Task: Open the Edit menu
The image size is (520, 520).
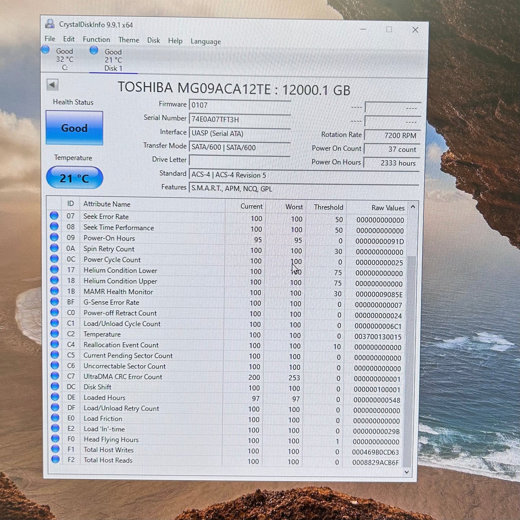Action: 69,39
